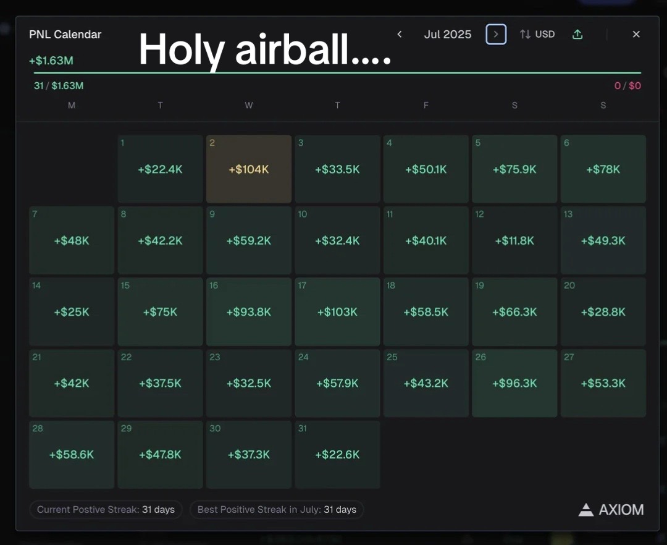The width and height of the screenshot is (667, 545).
Task: Select day 16 with +$93.8K
Action: (x=249, y=312)
